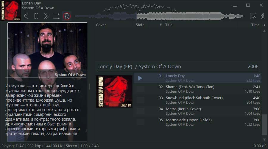This screenshot has height=149, width=268.
Task: Select track 04 Metro (Berlin Cover)
Action: coord(197,111)
